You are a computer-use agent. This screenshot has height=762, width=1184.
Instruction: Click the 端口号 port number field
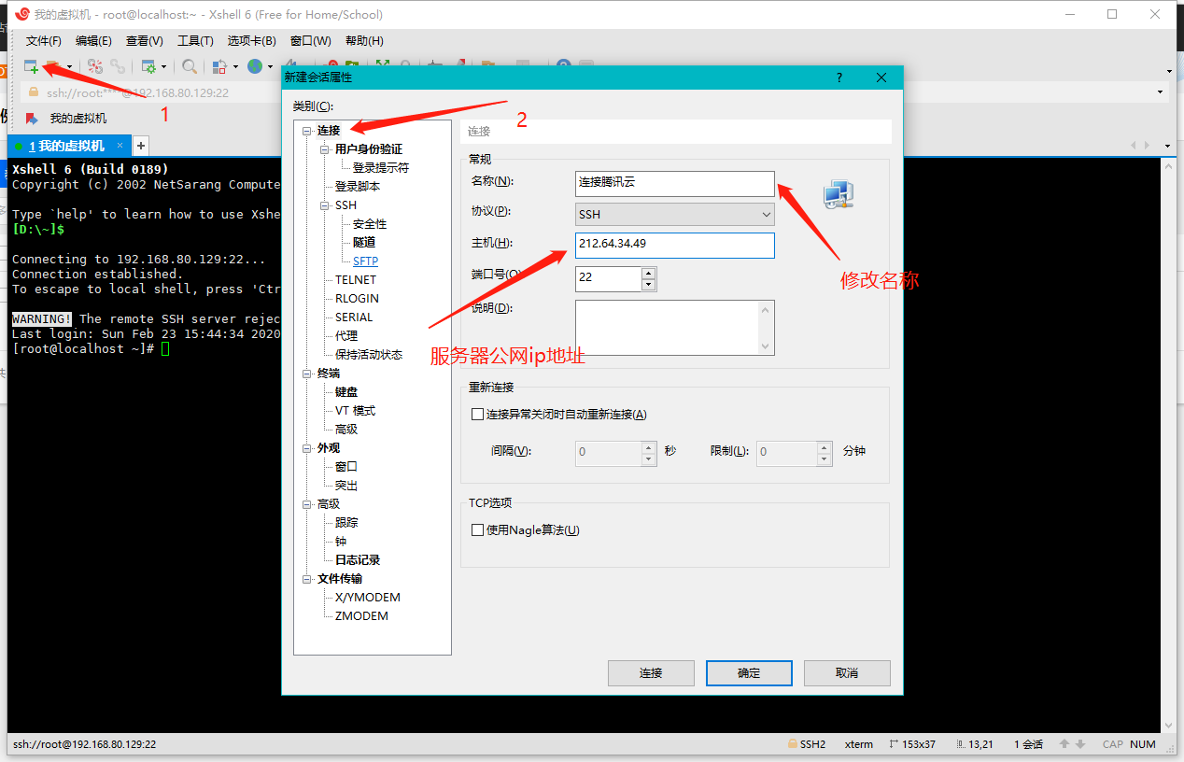click(609, 278)
